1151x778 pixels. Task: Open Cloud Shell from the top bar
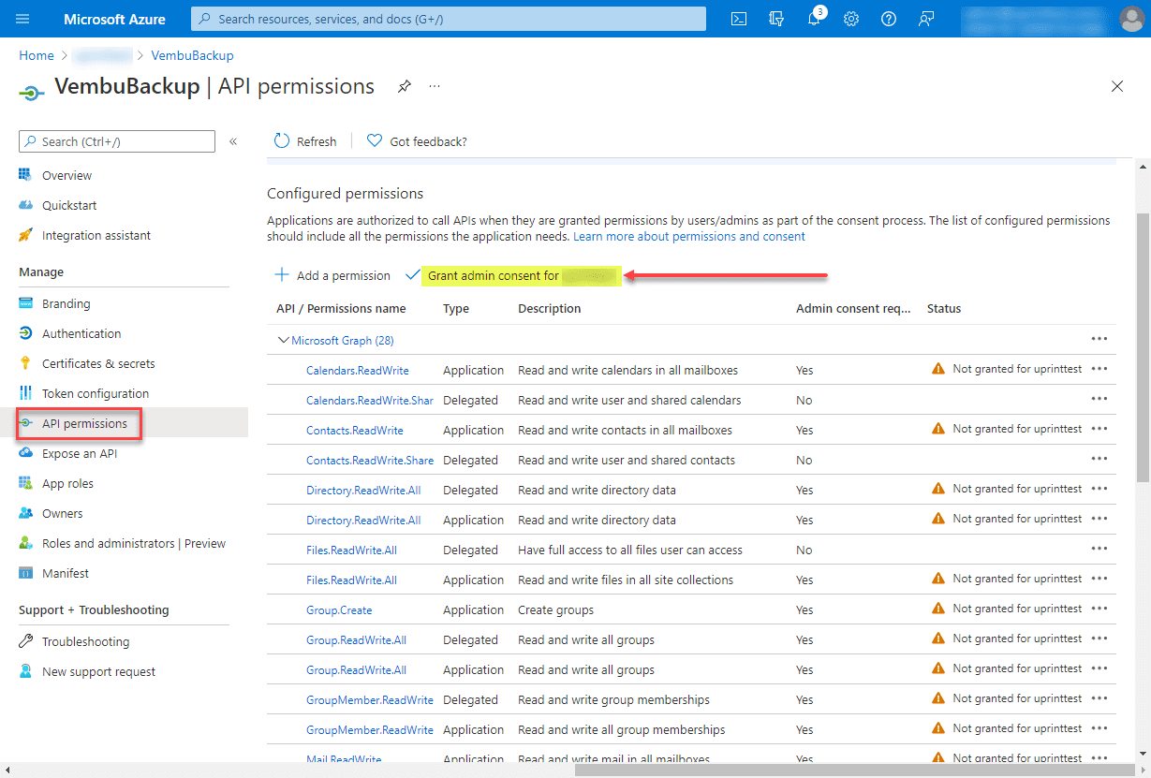click(739, 19)
